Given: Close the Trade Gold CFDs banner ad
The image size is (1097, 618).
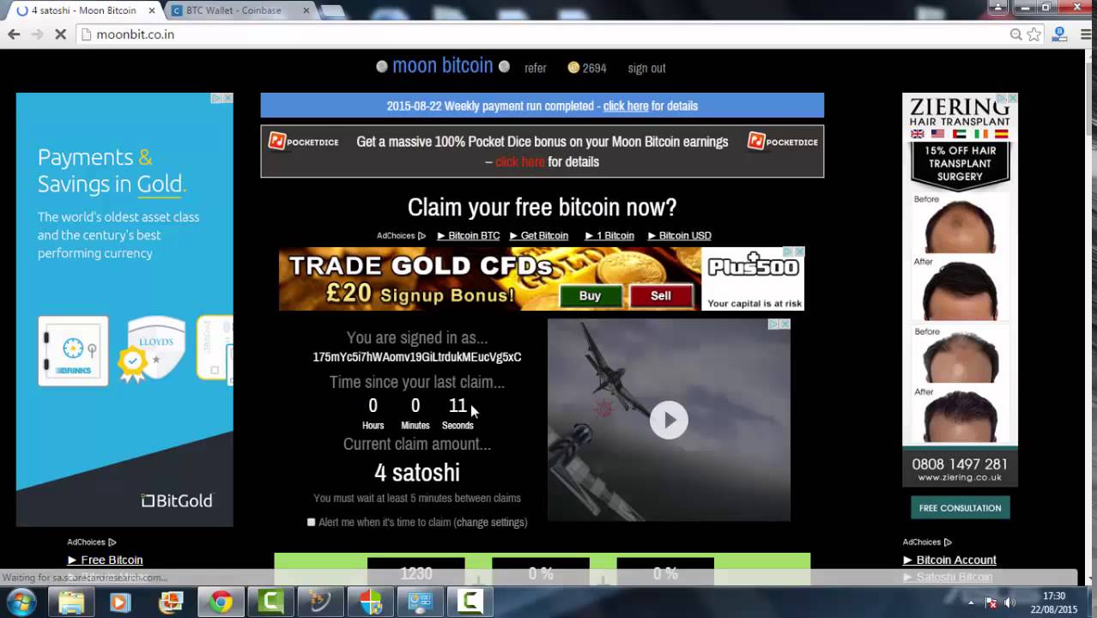Looking at the screenshot, I should coord(799,252).
